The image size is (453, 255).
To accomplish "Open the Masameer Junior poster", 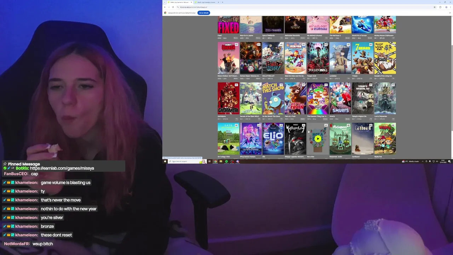I will (340, 139).
